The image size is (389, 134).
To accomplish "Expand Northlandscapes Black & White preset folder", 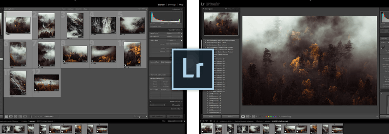I will coord(205,43).
